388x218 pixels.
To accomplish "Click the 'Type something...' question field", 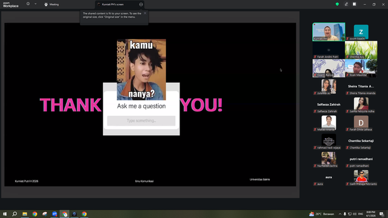I will click(x=141, y=121).
